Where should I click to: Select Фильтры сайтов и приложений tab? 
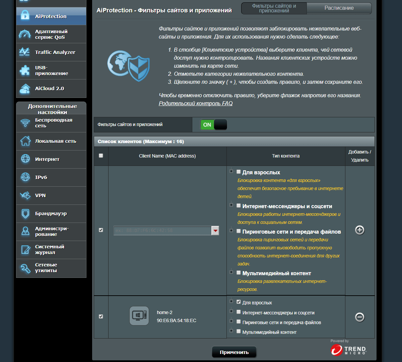pyautogui.click(x=274, y=8)
